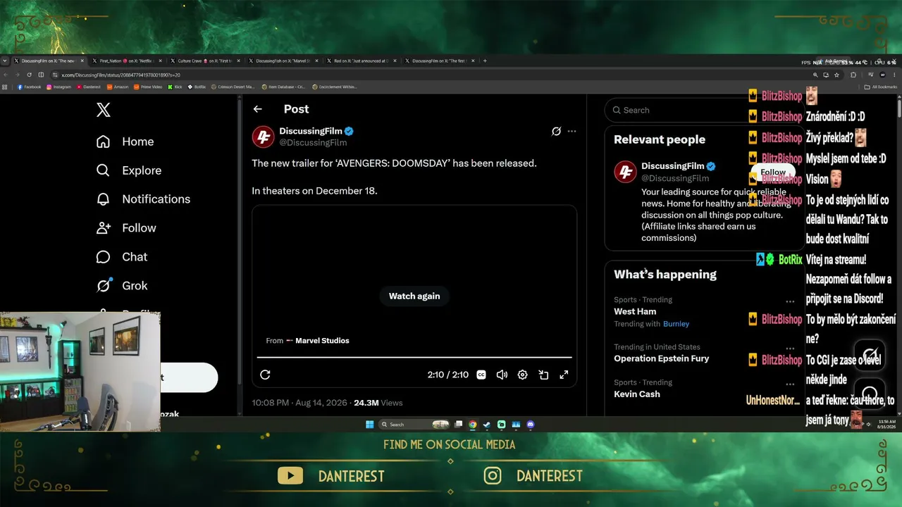
Task: Open the post's three-dot more menu
Action: tap(572, 131)
